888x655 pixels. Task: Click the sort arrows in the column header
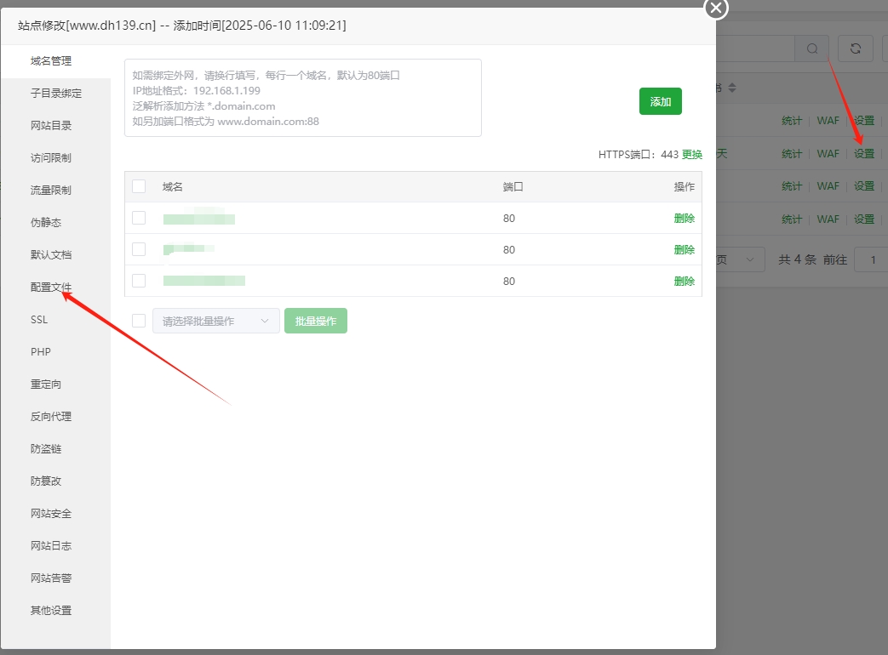(x=732, y=87)
